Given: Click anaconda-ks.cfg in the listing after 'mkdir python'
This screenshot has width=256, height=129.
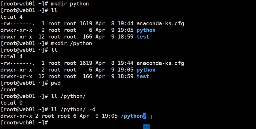Looking at the screenshot, I should 160,24.
